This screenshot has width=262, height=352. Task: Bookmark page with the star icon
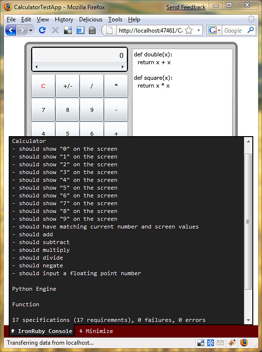(189, 30)
